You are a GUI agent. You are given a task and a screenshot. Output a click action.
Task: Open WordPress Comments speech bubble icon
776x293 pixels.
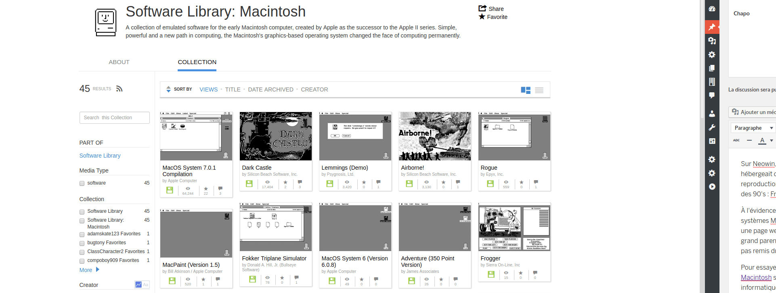point(712,96)
